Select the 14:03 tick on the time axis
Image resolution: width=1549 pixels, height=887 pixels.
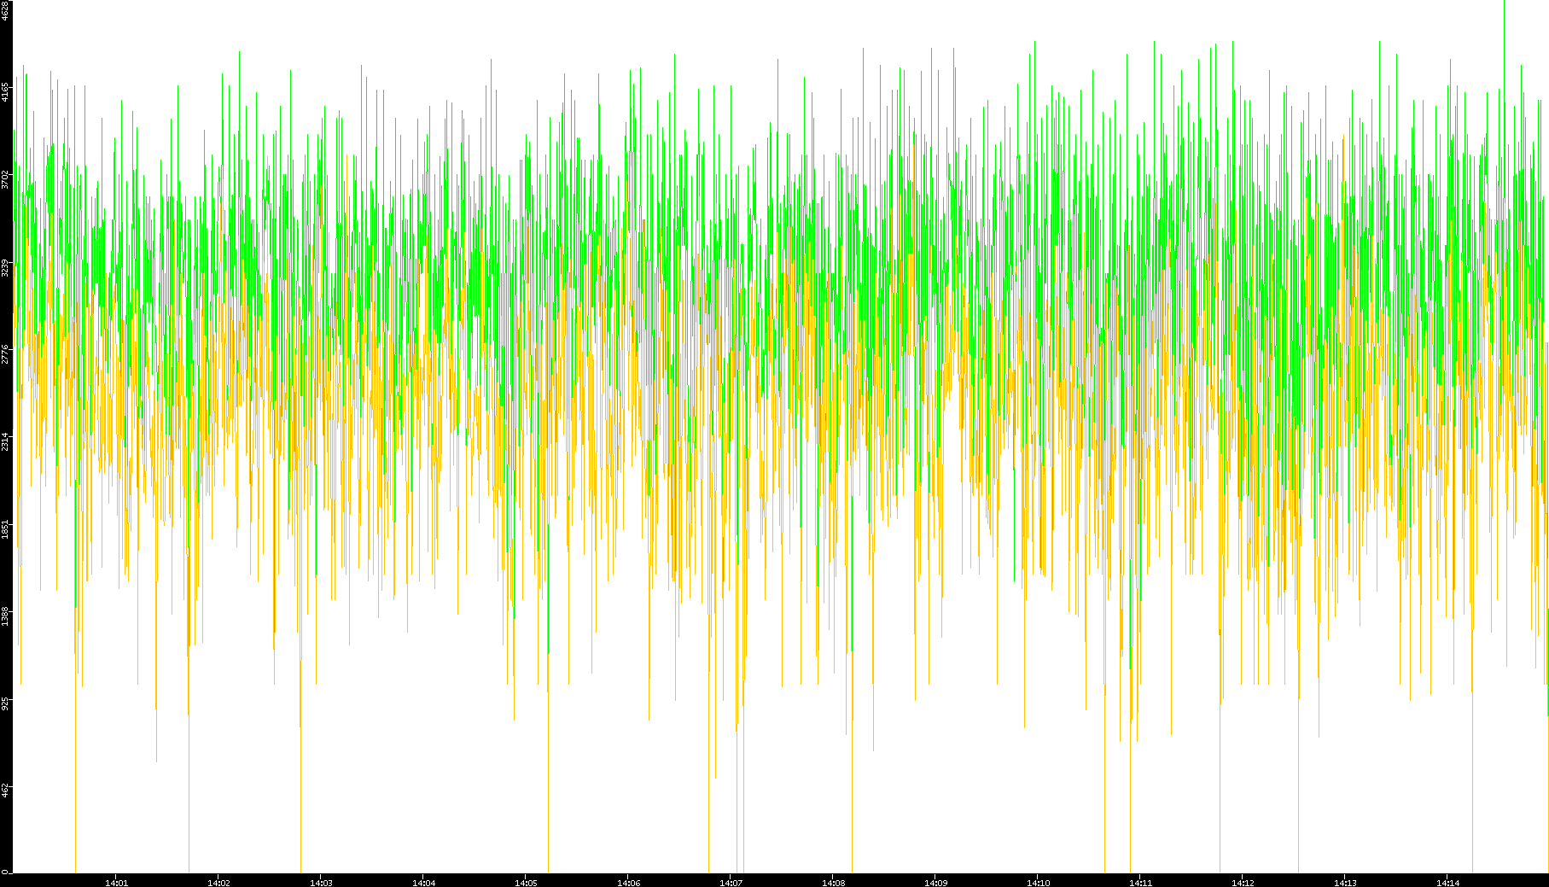pos(321,882)
